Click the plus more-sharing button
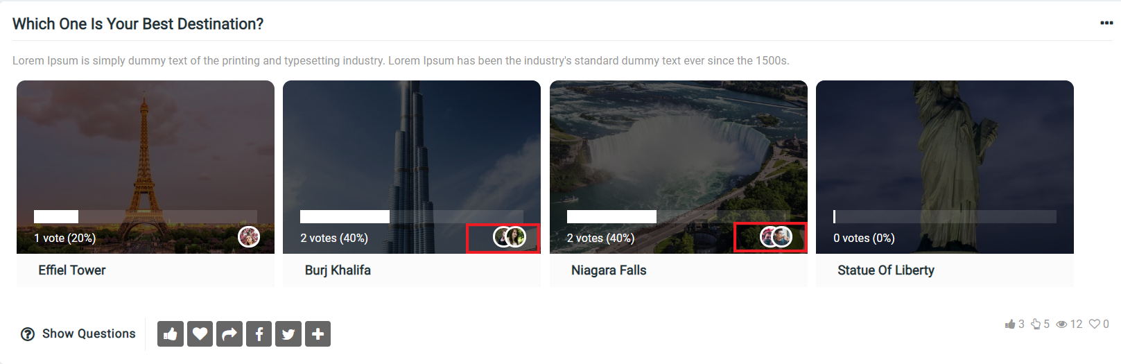 point(318,334)
